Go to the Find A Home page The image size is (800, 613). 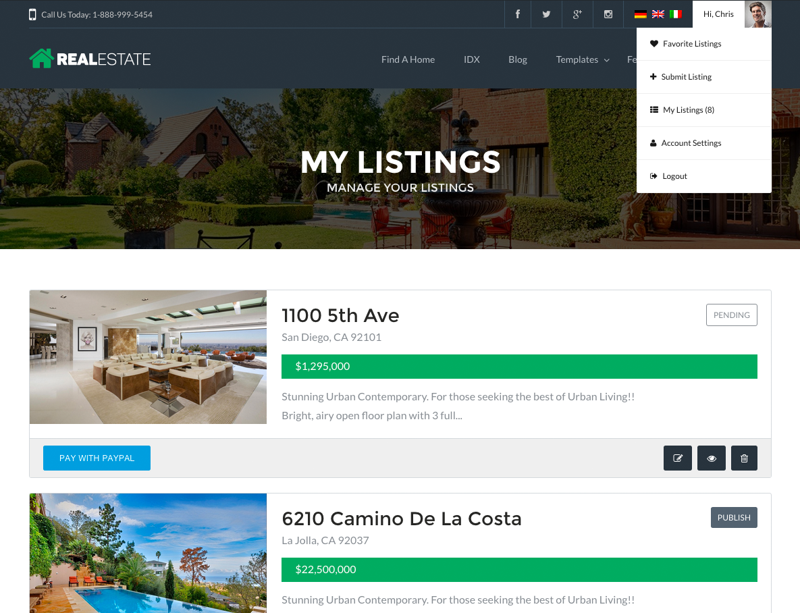[408, 59]
